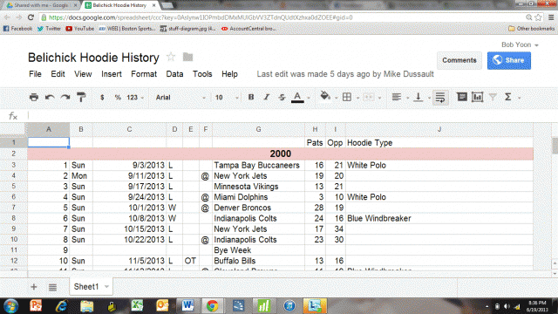Click the Redo arrow icon

click(65, 97)
